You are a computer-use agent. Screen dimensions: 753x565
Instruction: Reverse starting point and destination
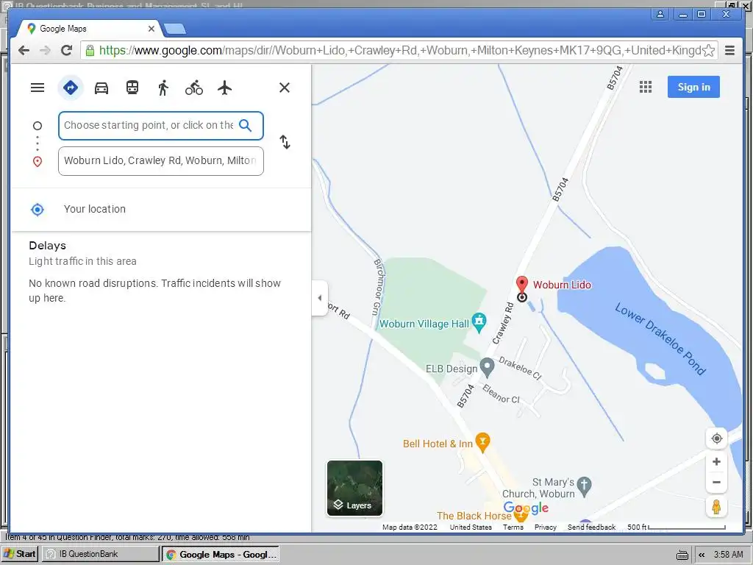point(285,142)
